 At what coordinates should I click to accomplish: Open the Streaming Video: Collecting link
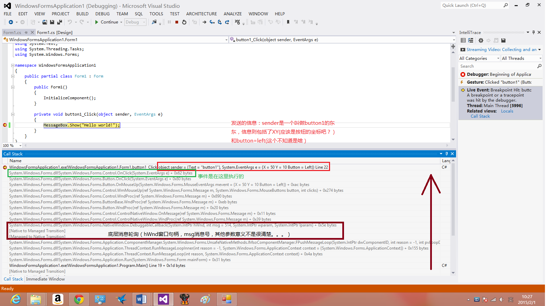[501, 50]
